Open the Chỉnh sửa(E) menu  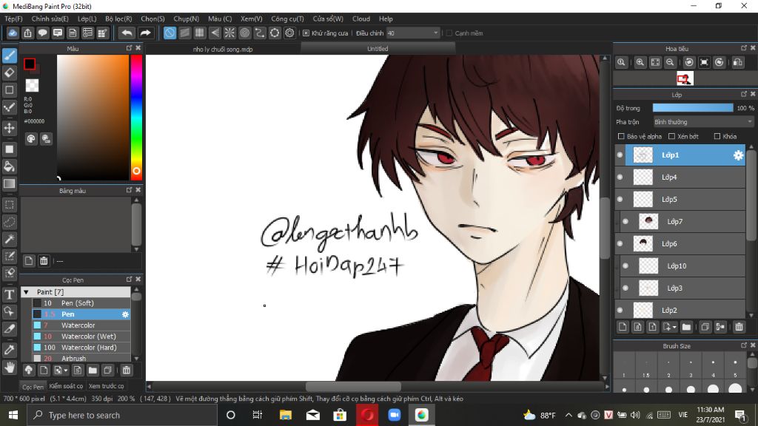tap(50, 18)
